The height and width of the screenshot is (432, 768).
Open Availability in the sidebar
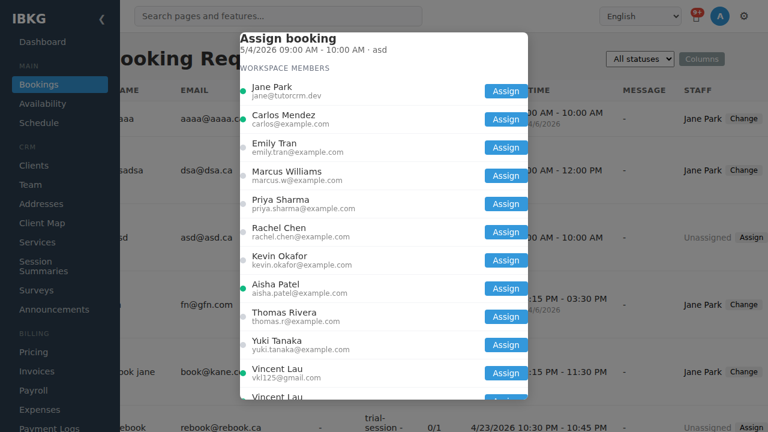[60, 104]
